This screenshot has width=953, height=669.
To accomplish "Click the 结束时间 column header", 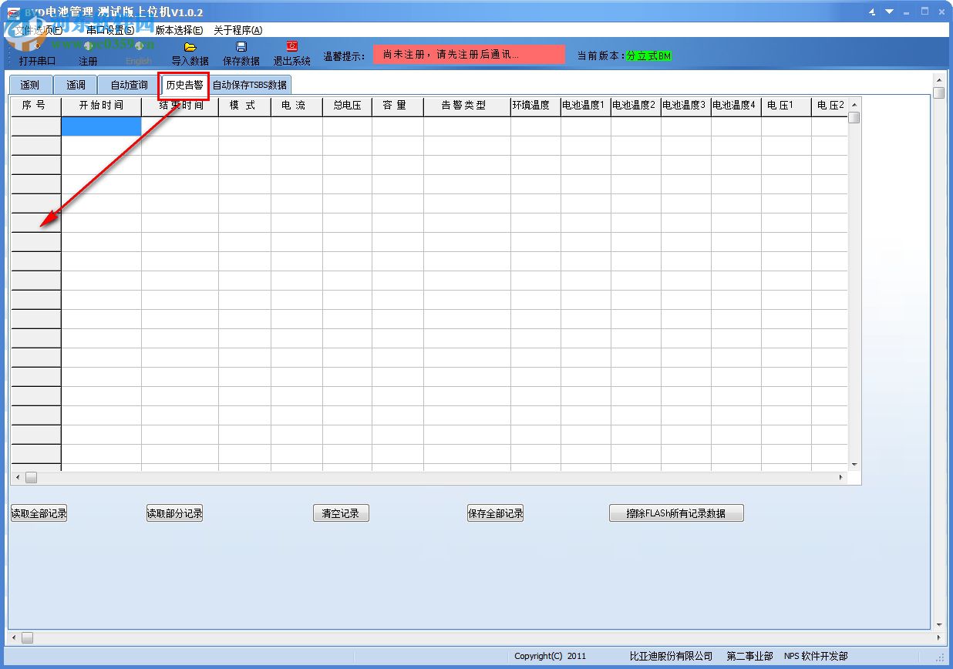I will point(180,106).
